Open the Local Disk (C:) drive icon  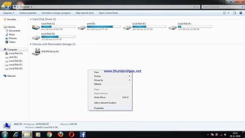[x=36, y=28]
